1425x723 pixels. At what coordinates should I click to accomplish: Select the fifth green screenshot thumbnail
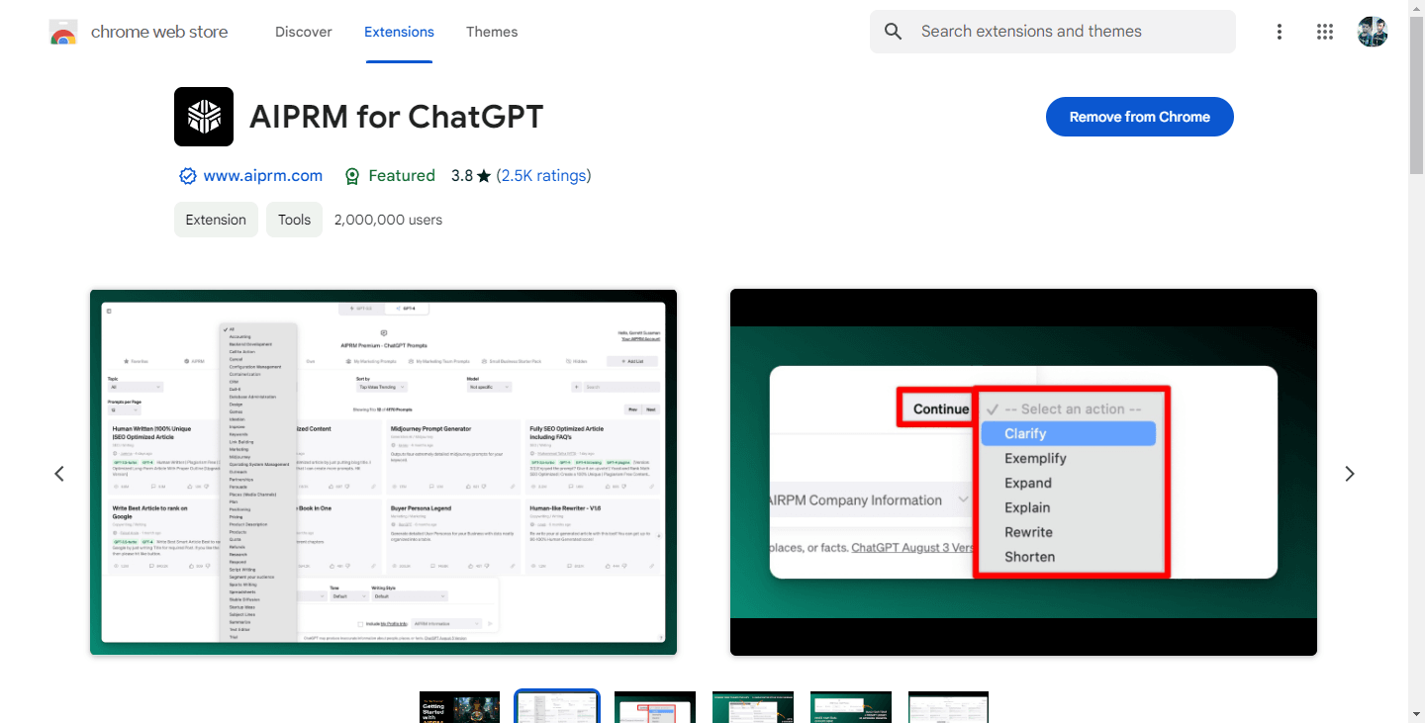[851, 707]
